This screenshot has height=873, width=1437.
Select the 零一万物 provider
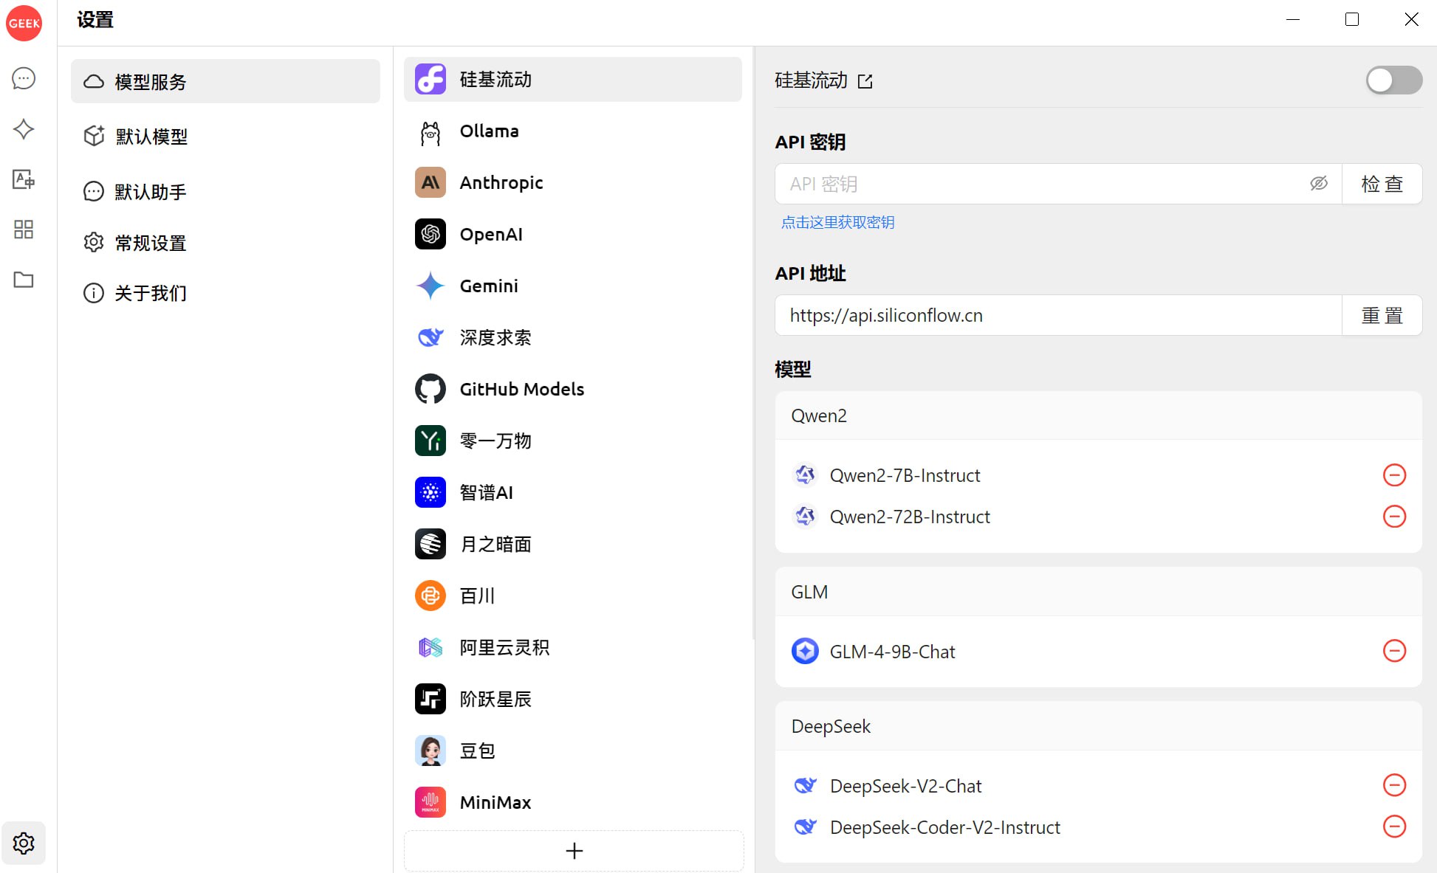[573, 441]
